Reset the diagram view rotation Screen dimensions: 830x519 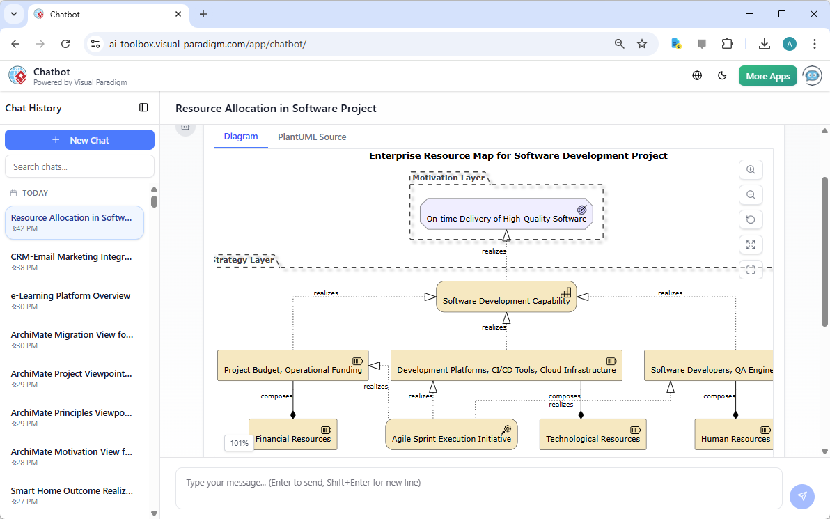pyautogui.click(x=751, y=219)
